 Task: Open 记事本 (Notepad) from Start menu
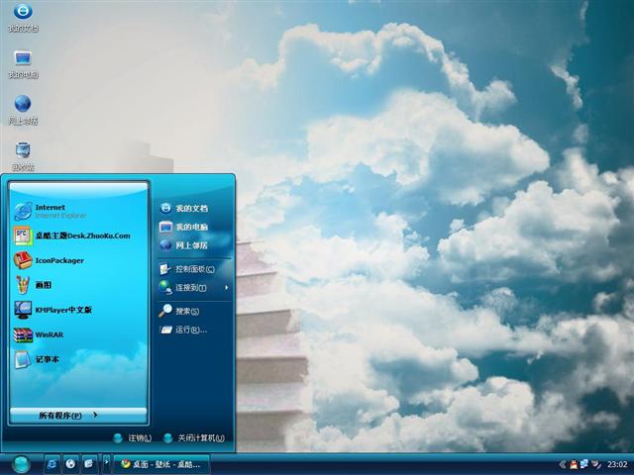(x=48, y=359)
